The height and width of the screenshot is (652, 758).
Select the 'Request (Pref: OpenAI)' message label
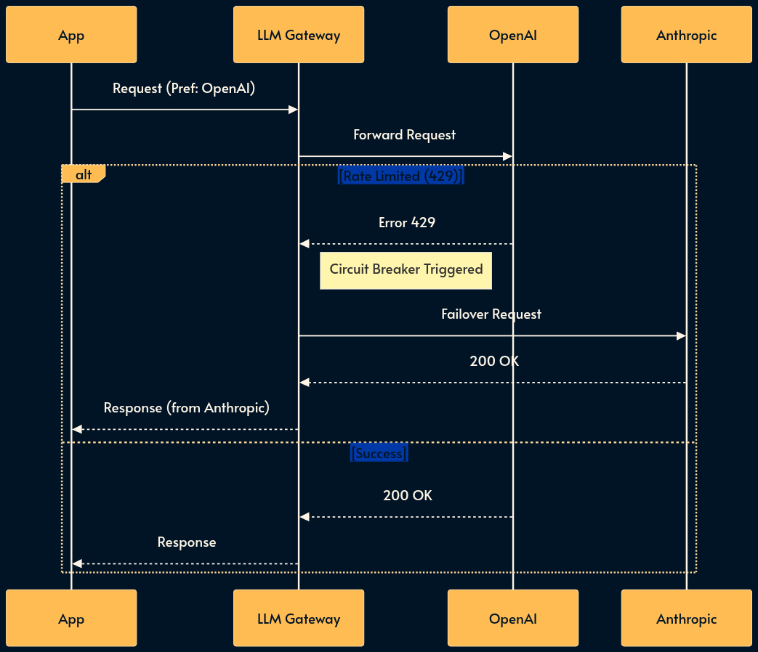coord(184,89)
